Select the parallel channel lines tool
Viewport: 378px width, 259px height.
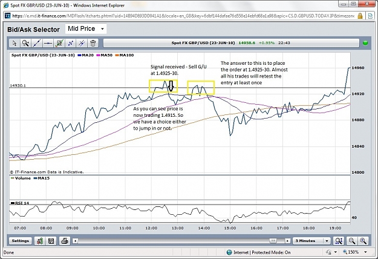[82, 43]
